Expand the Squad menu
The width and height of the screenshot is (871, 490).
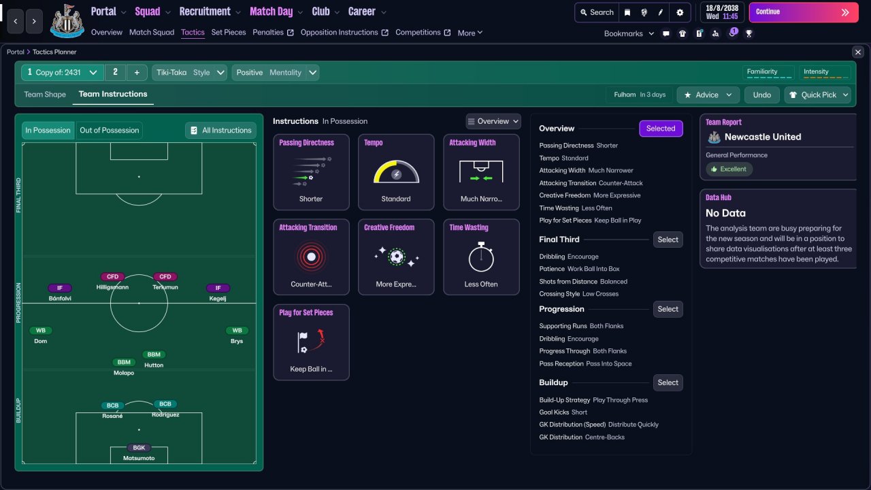153,12
